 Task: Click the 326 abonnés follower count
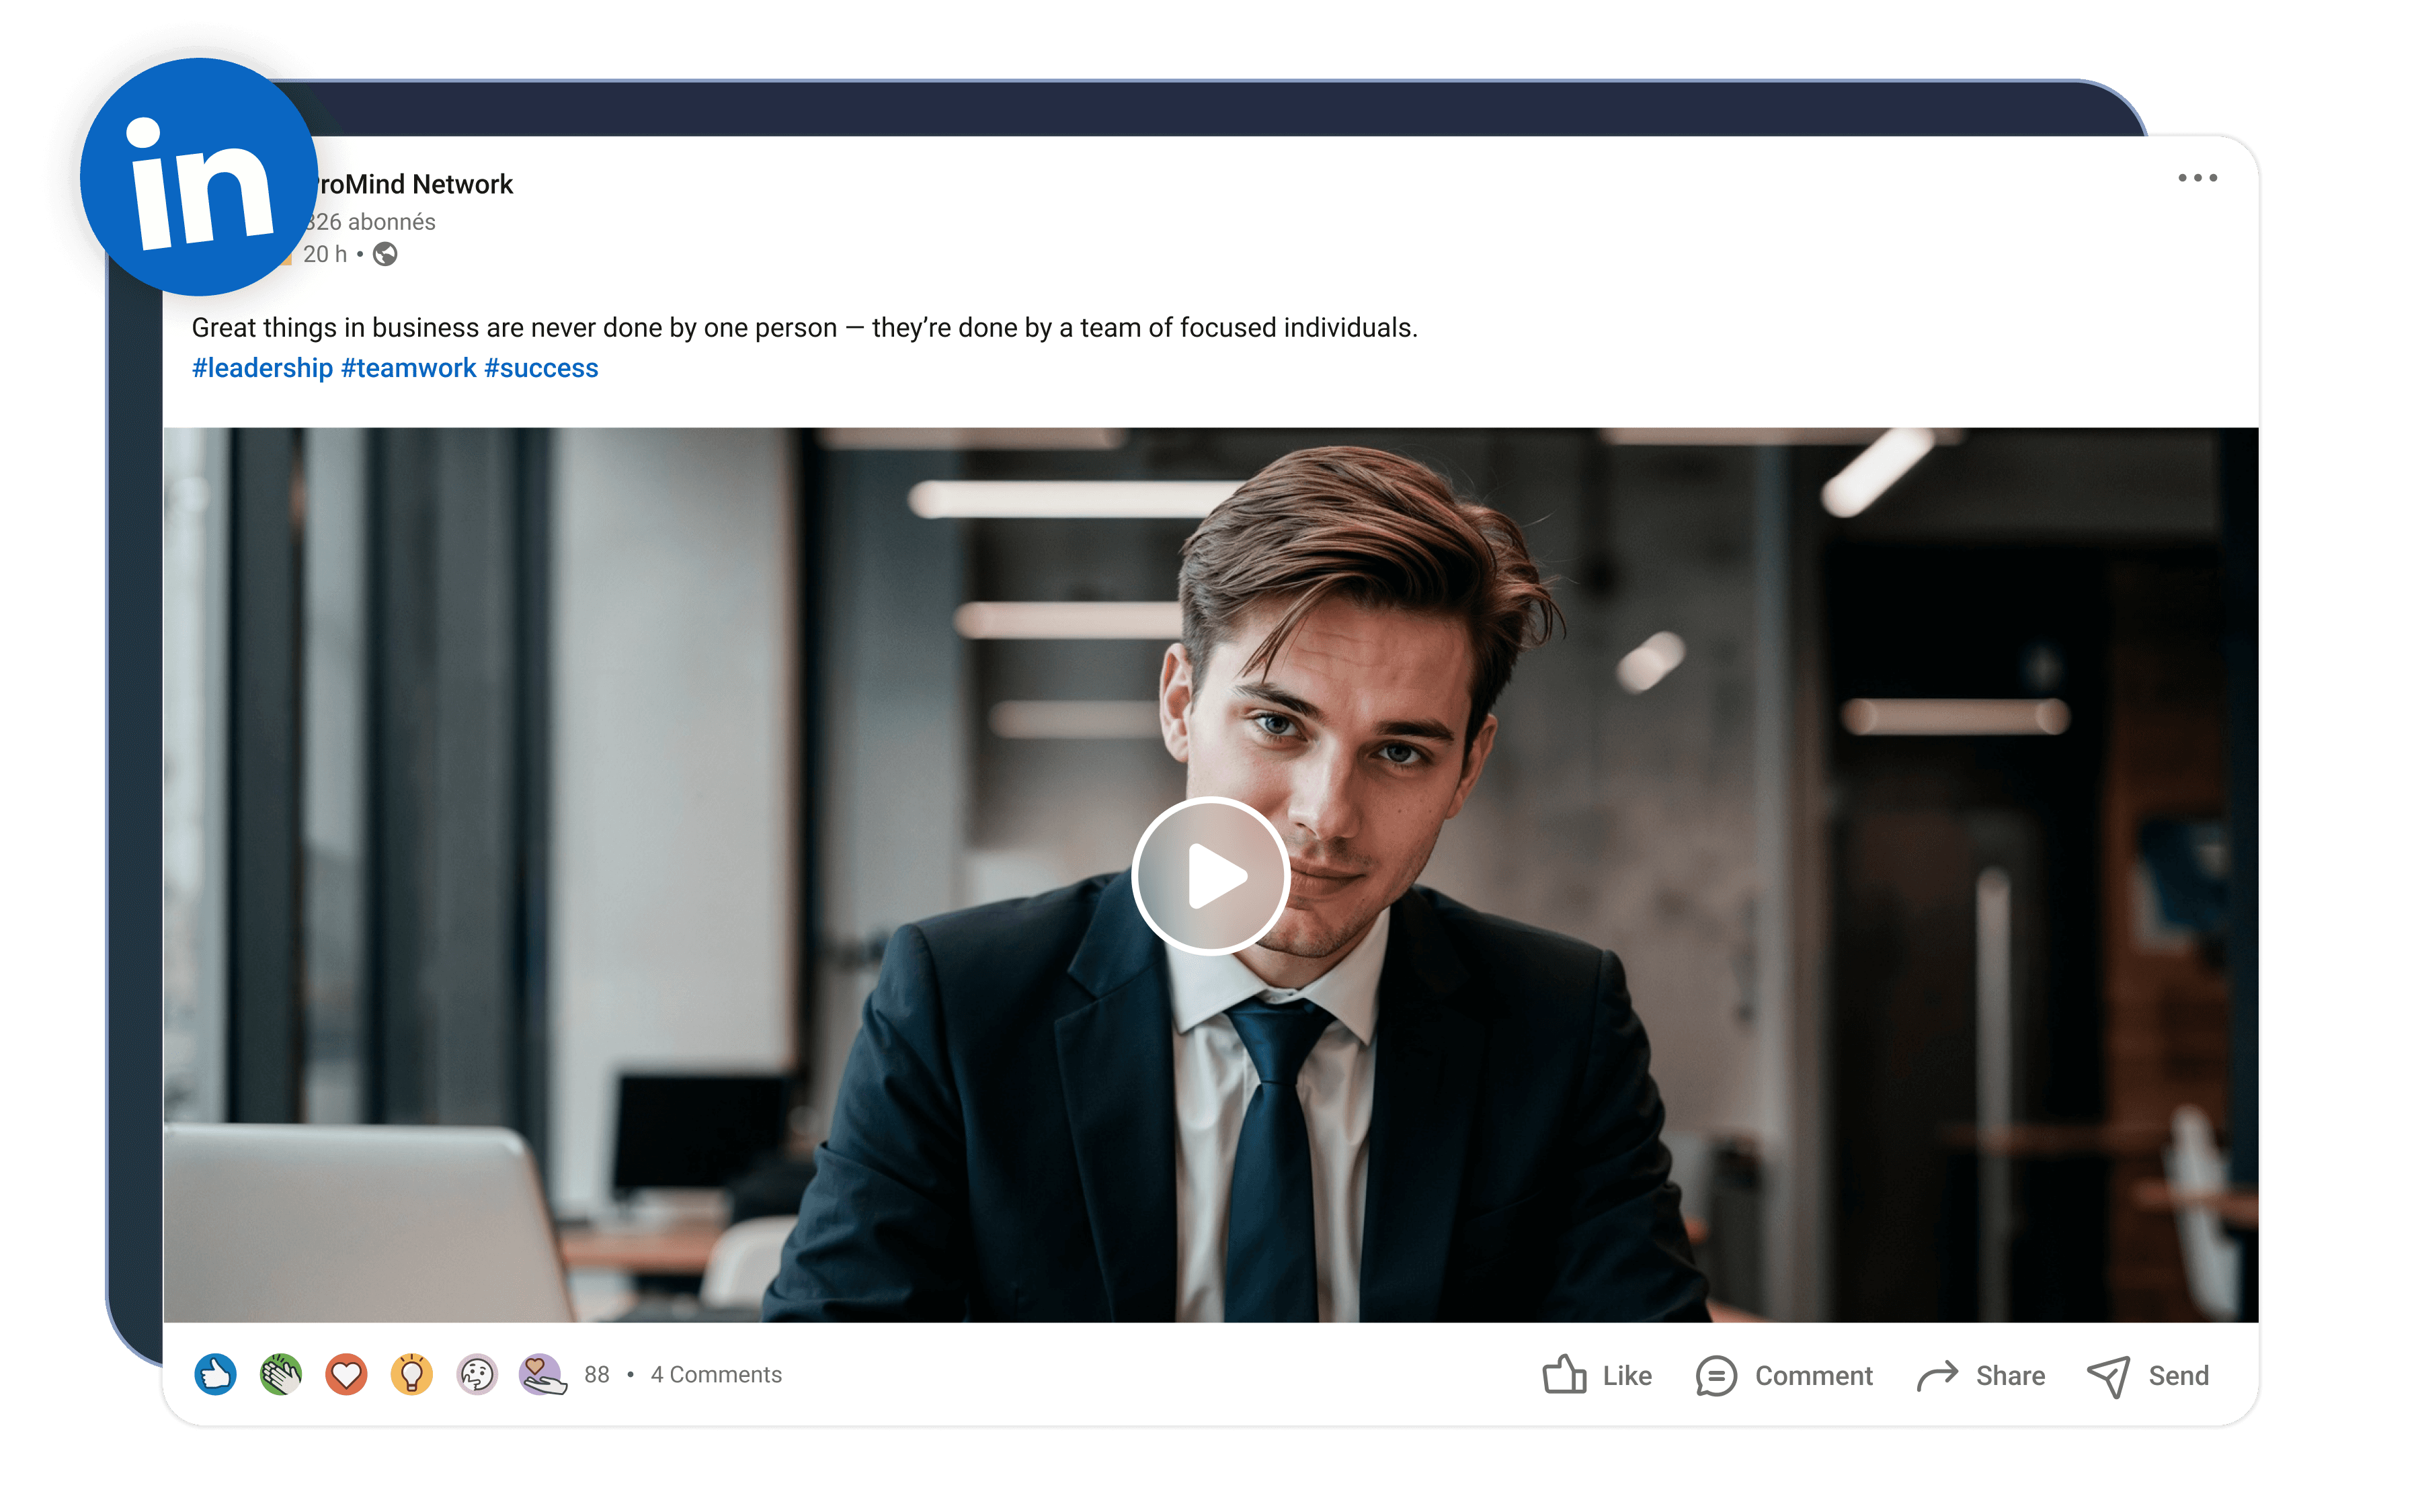(x=371, y=222)
